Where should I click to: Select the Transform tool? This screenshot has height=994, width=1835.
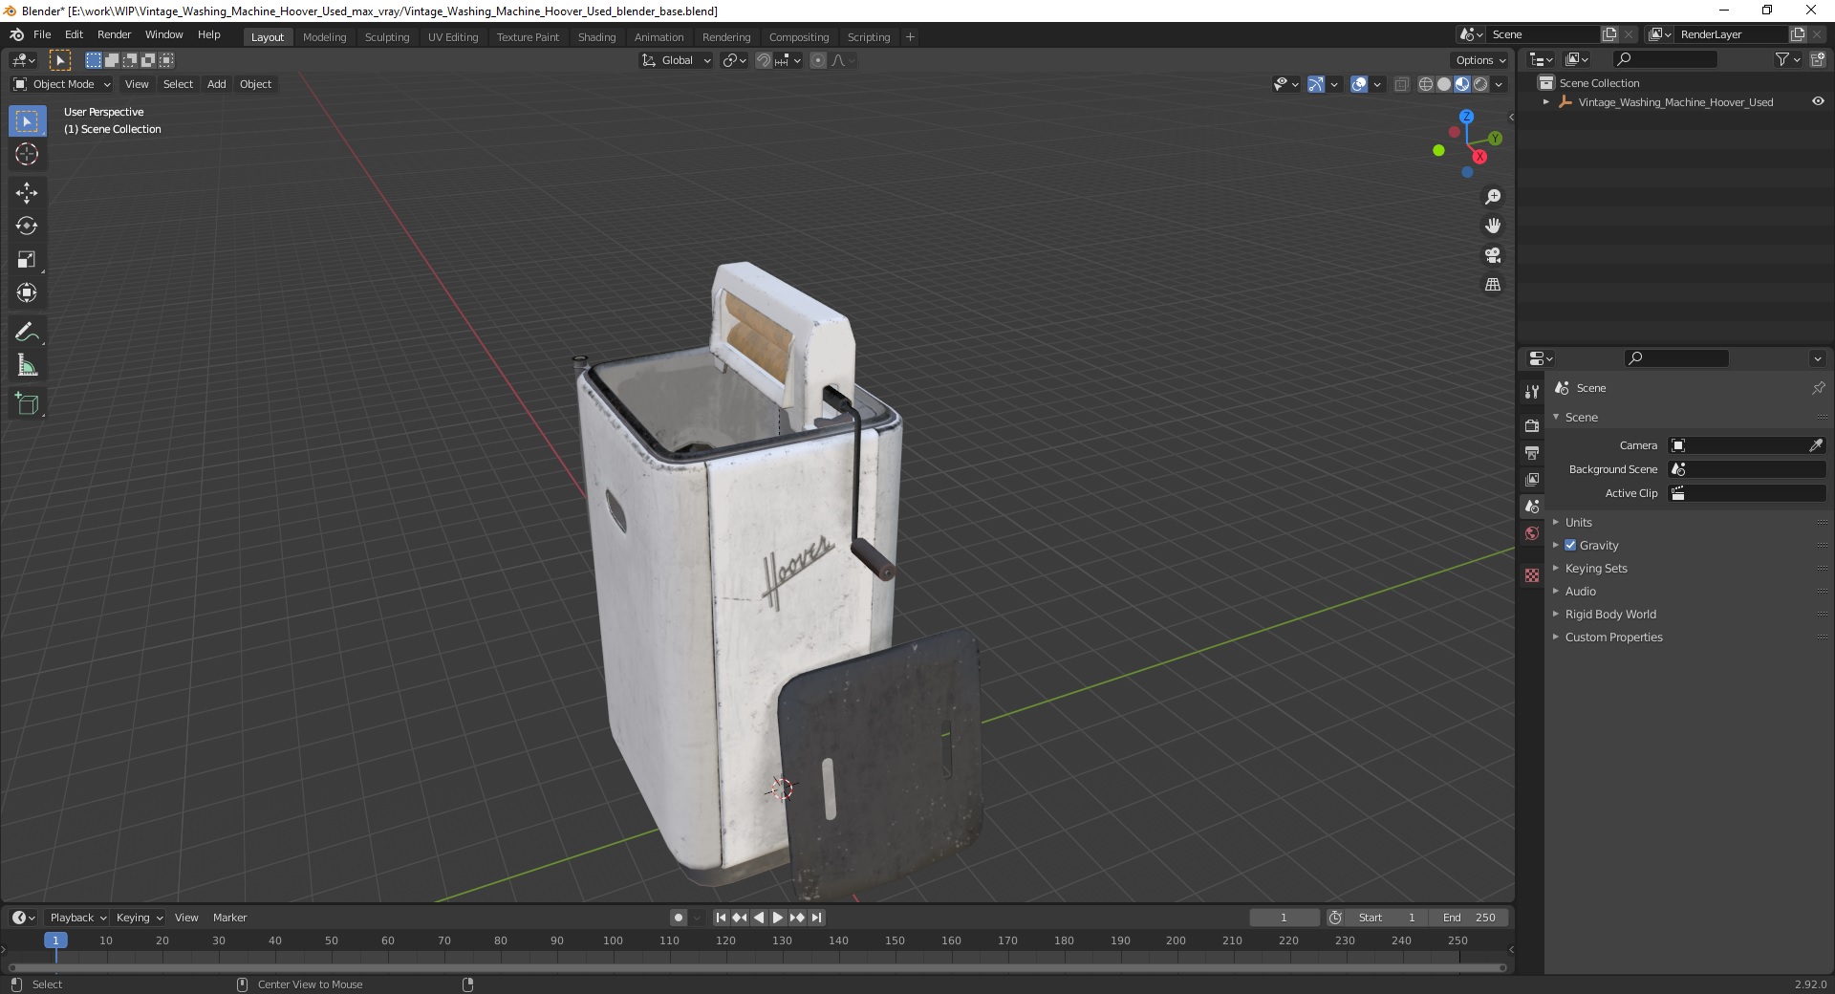(x=27, y=293)
